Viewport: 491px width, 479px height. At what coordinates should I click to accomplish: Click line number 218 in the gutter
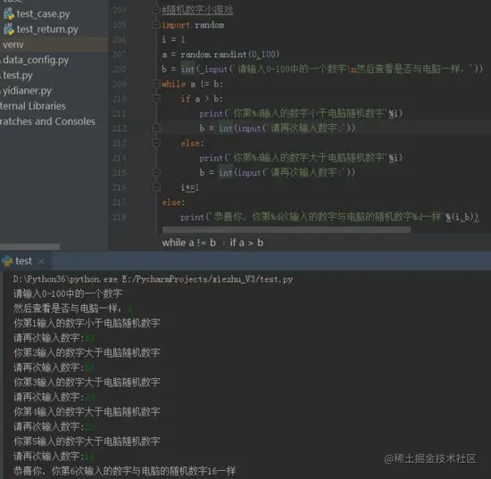[120, 217]
